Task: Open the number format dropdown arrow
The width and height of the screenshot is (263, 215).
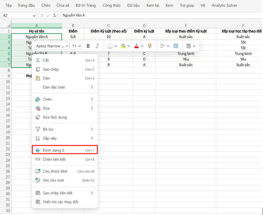Action: pyautogui.click(x=194, y=46)
